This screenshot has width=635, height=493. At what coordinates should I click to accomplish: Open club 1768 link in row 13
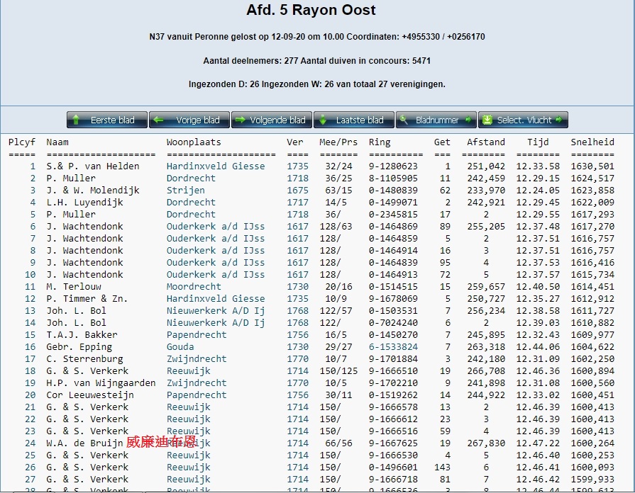pyautogui.click(x=298, y=310)
